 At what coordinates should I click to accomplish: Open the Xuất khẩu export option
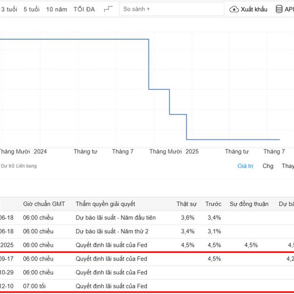(x=254, y=9)
